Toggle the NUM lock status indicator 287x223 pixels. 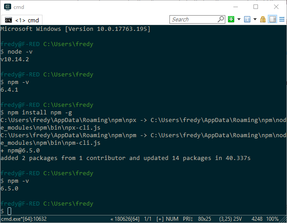pyautogui.click(x=172, y=219)
